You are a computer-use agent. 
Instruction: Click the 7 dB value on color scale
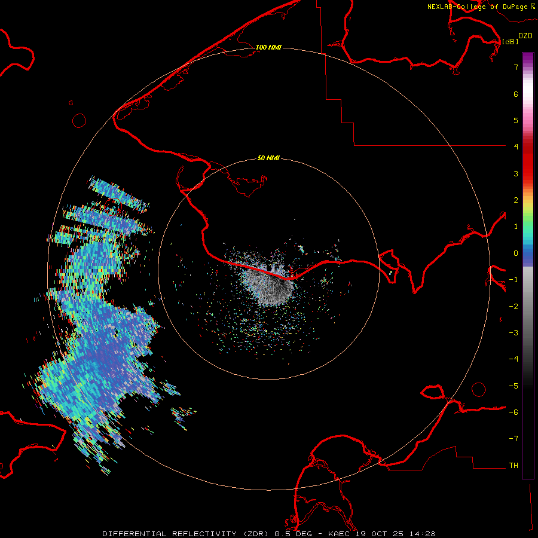[x=516, y=67]
